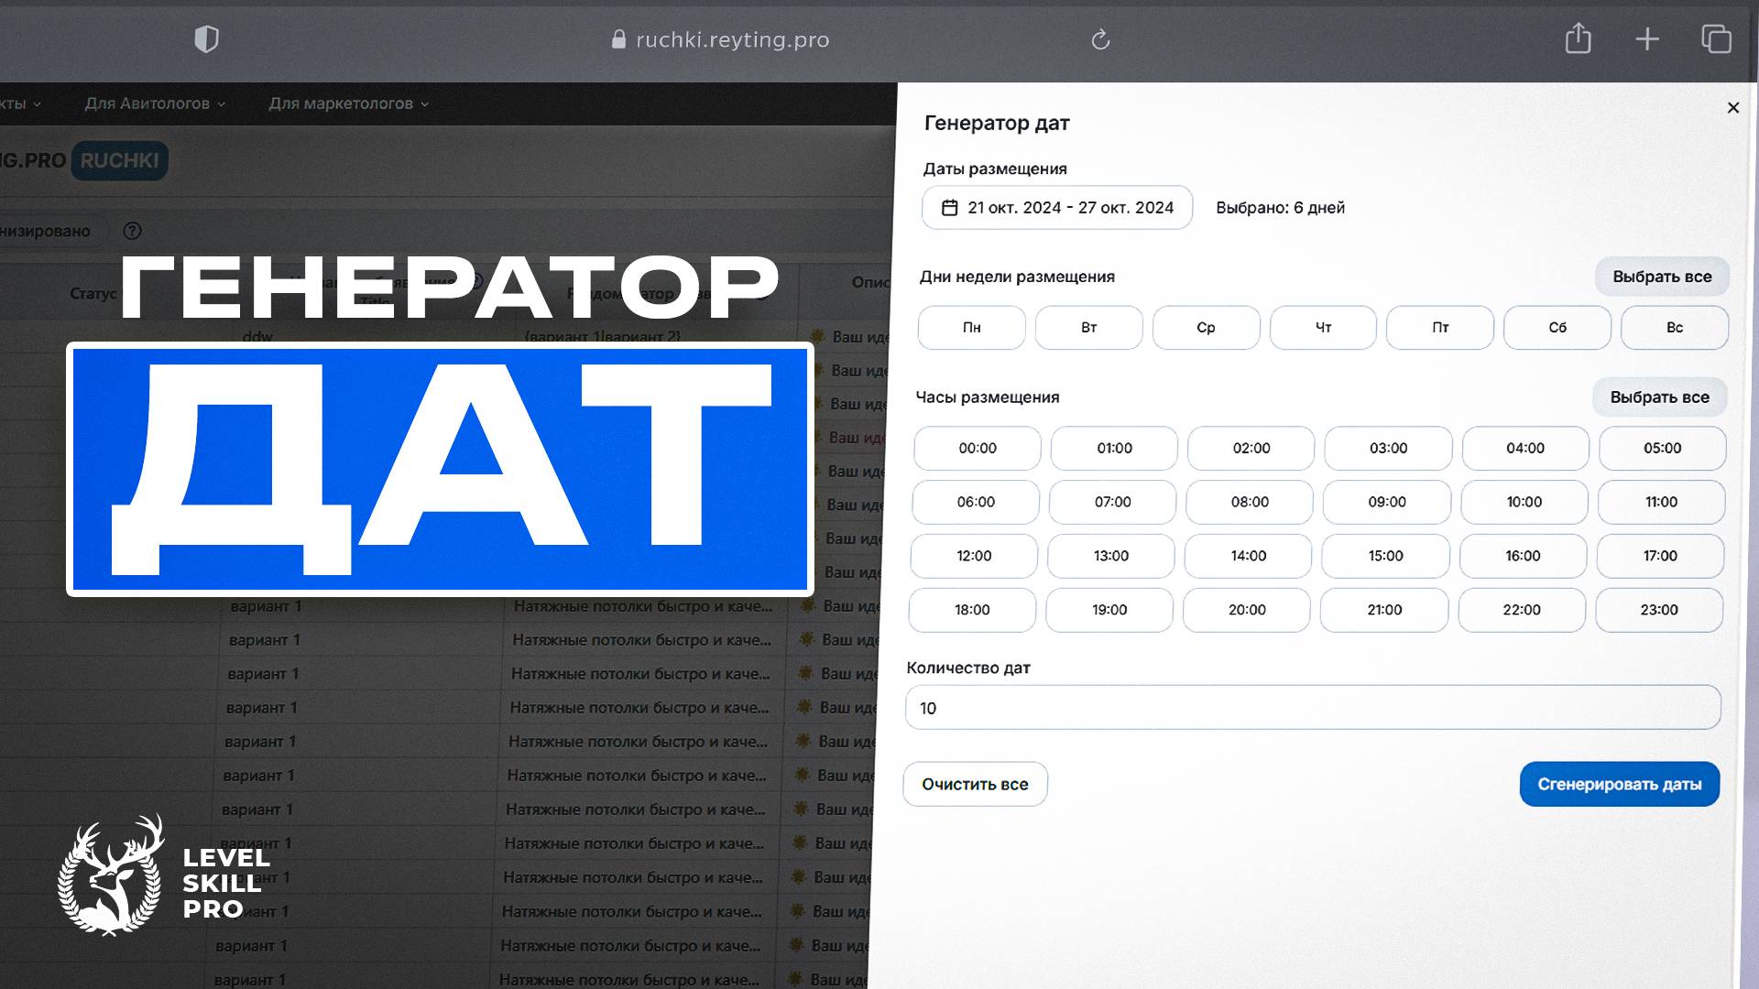Screen dimensions: 1759x989
Task: Click the Очистить все button
Action: 975,784
